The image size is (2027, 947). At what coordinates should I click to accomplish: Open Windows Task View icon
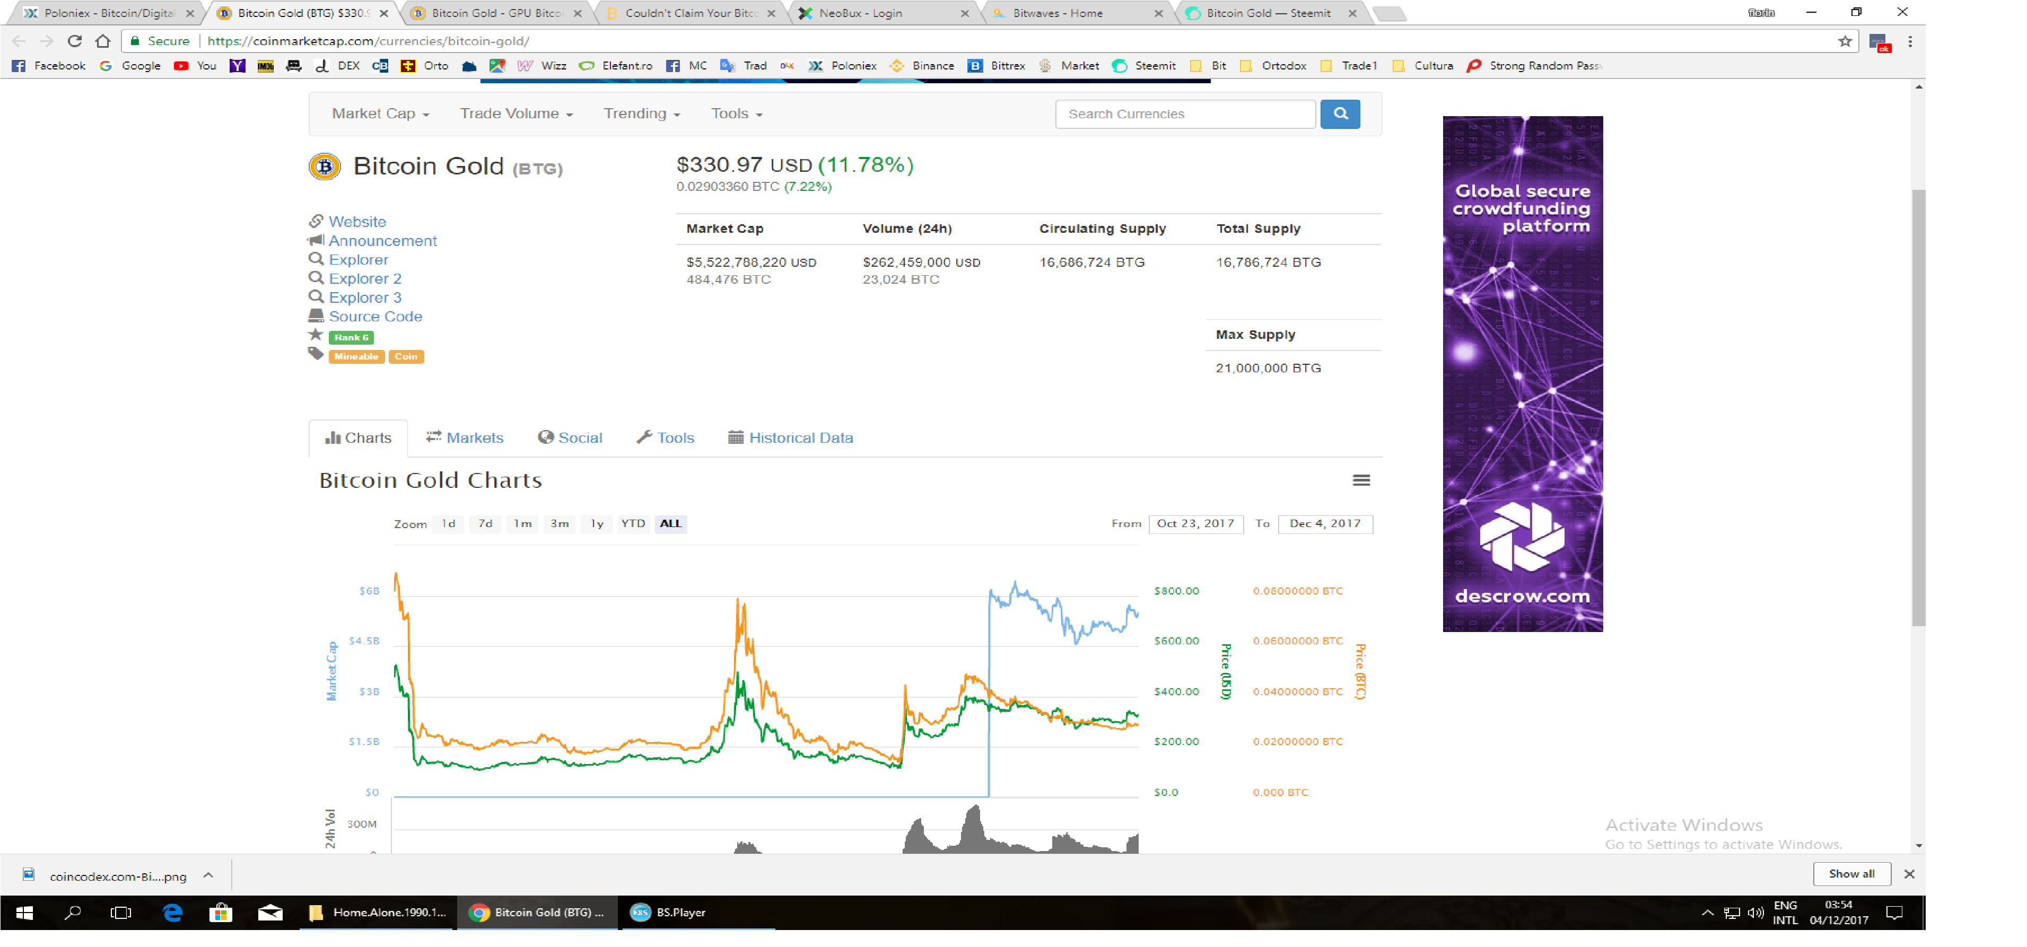(x=121, y=913)
